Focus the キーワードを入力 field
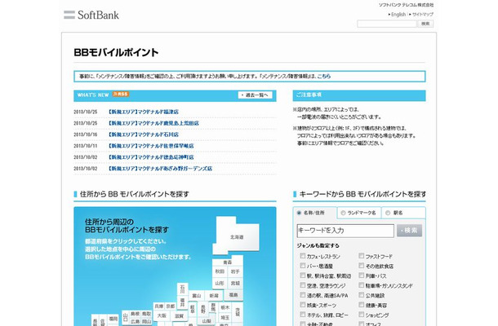This screenshot has width=498, height=326. pyautogui.click(x=345, y=231)
